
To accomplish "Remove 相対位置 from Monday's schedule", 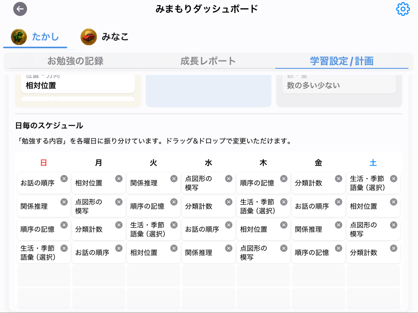I will click(x=119, y=179).
